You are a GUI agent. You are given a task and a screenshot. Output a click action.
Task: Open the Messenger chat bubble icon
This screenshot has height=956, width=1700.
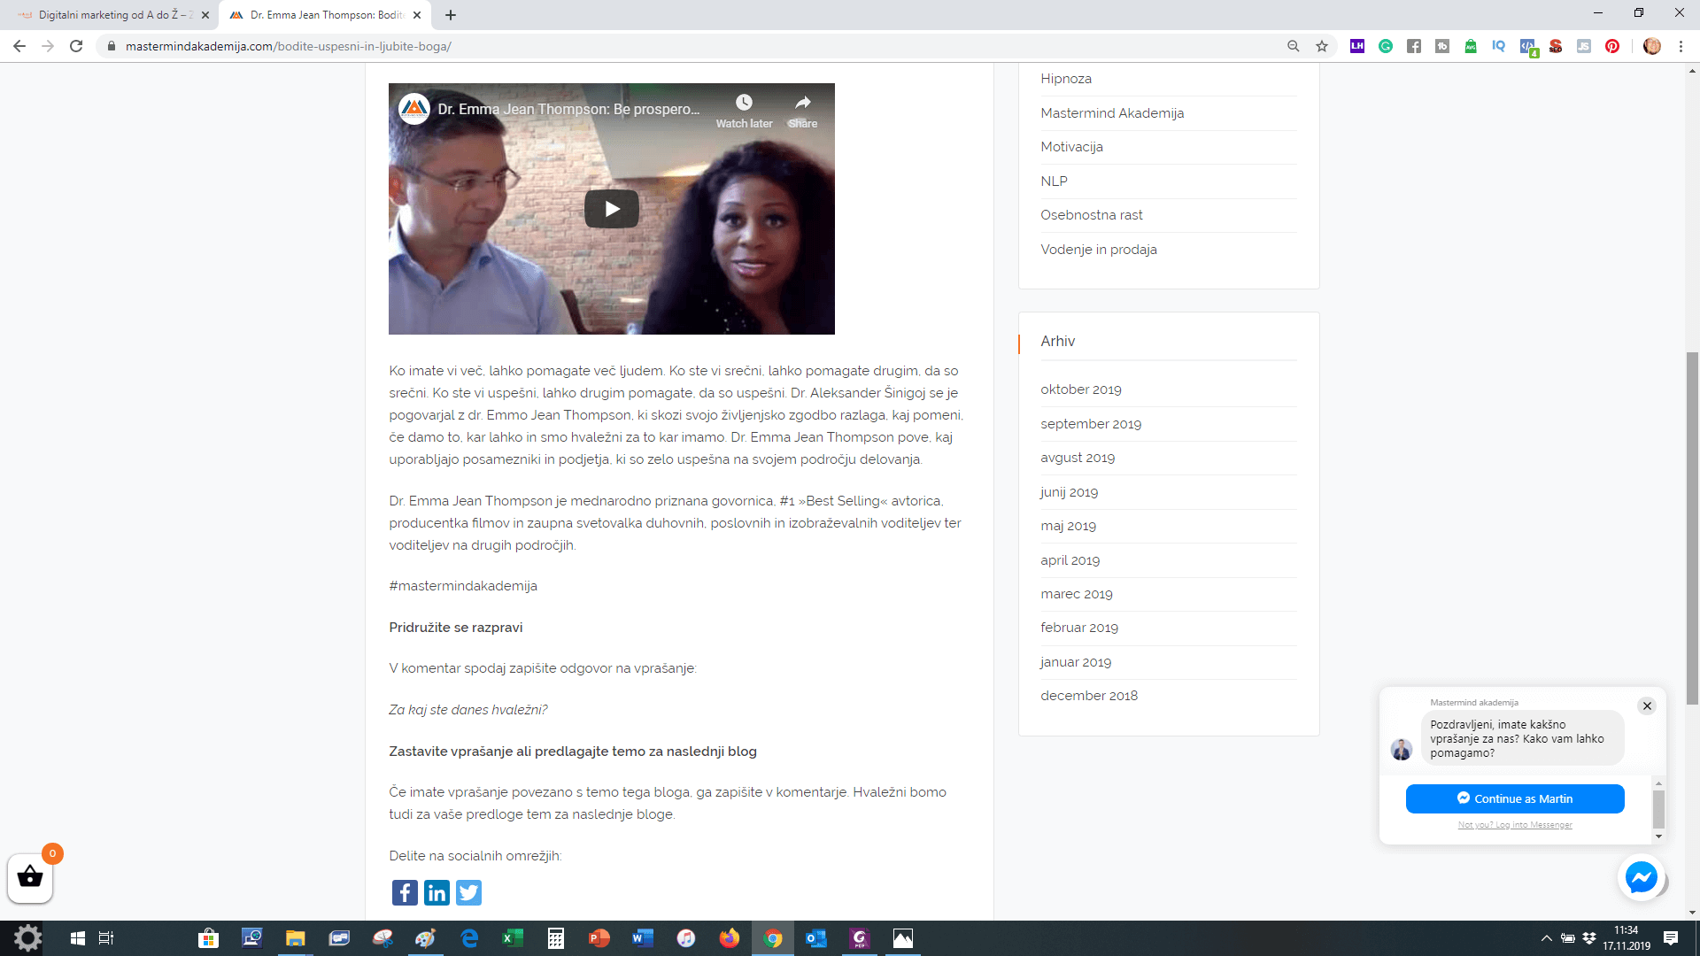click(x=1641, y=877)
